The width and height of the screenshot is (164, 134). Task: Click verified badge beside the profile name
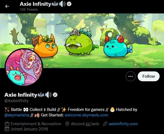point(55,95)
